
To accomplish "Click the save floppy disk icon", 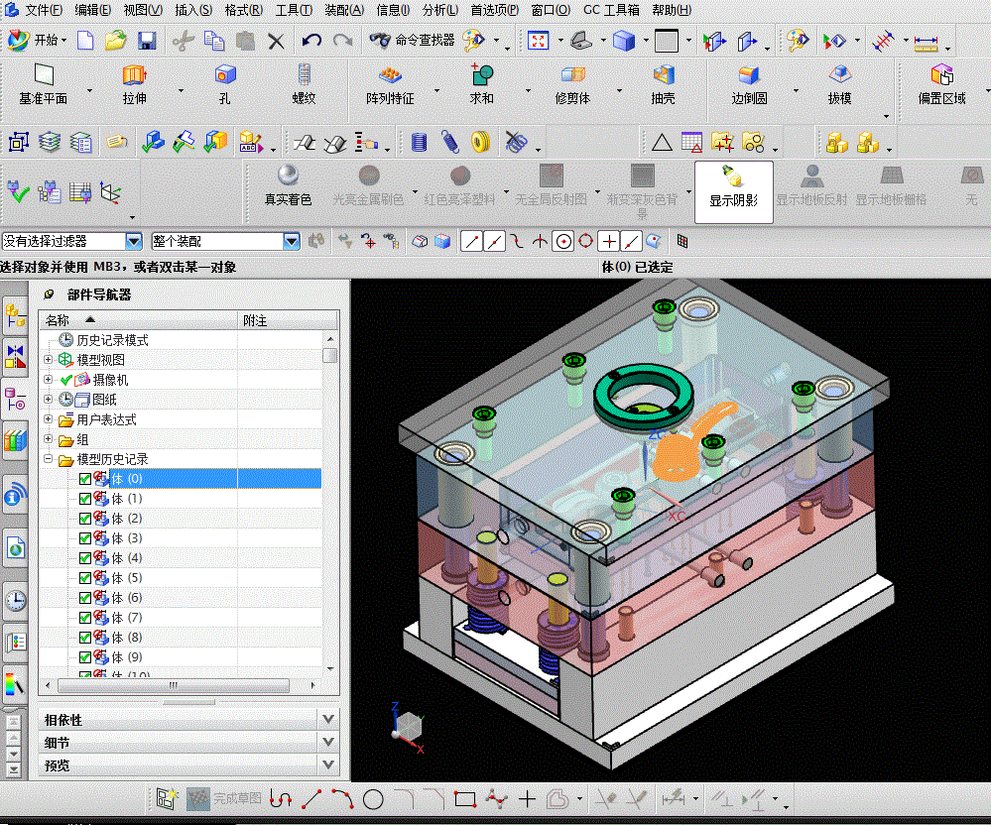I will 147,41.
